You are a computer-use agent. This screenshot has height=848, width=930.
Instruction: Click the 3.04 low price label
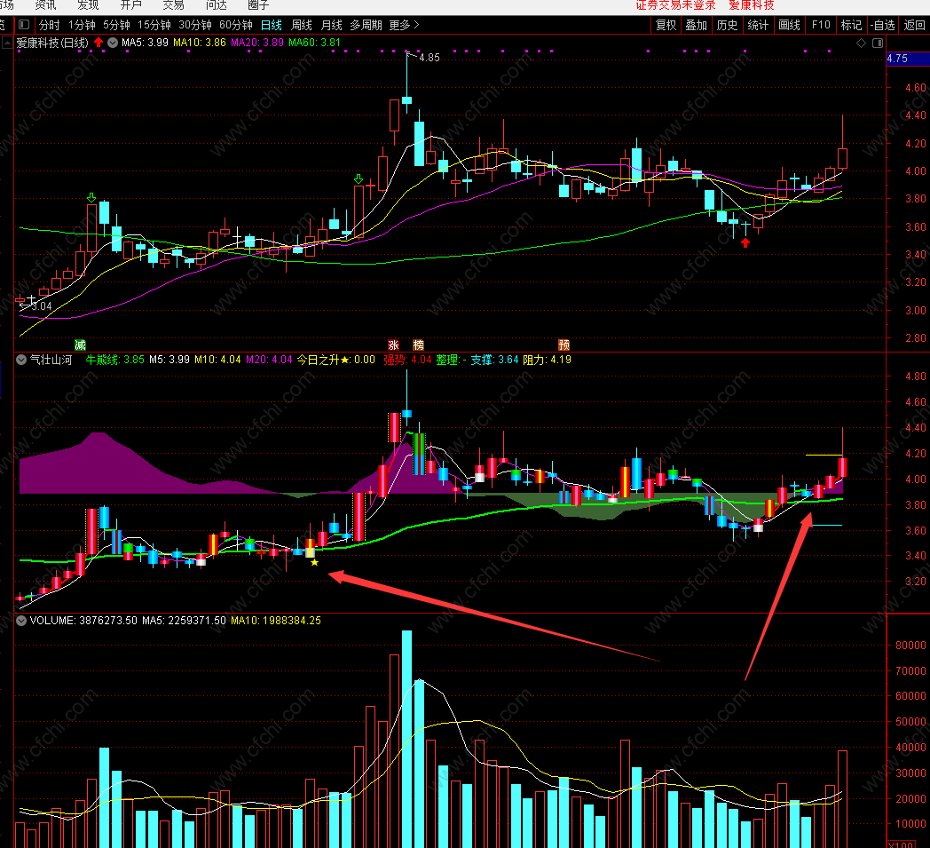(x=42, y=306)
